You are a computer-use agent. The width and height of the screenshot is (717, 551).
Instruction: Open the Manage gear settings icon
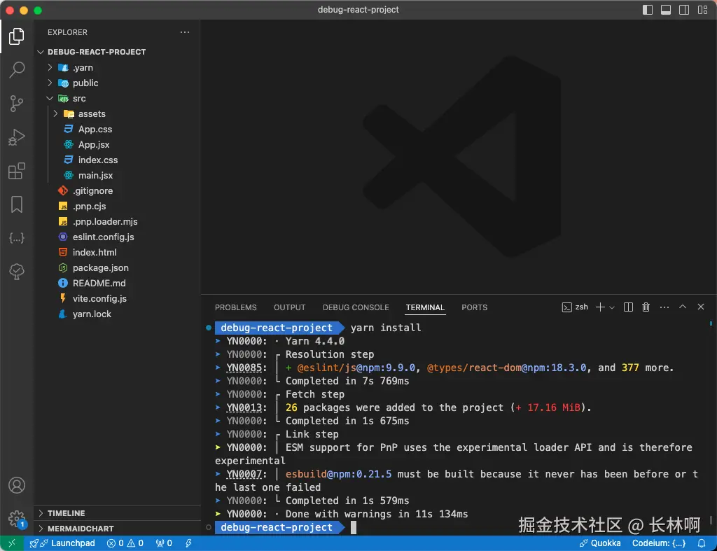(x=17, y=519)
